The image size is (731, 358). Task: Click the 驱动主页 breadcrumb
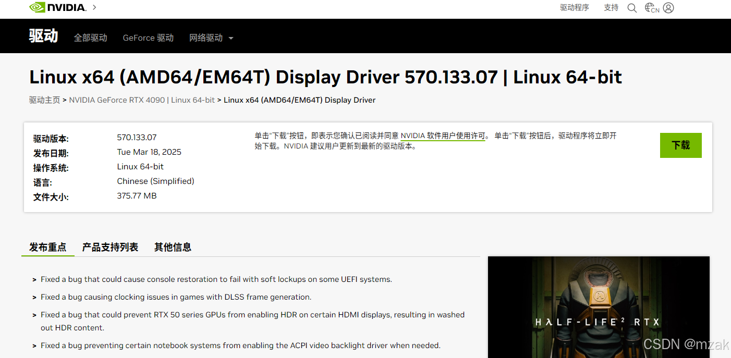[x=44, y=100]
